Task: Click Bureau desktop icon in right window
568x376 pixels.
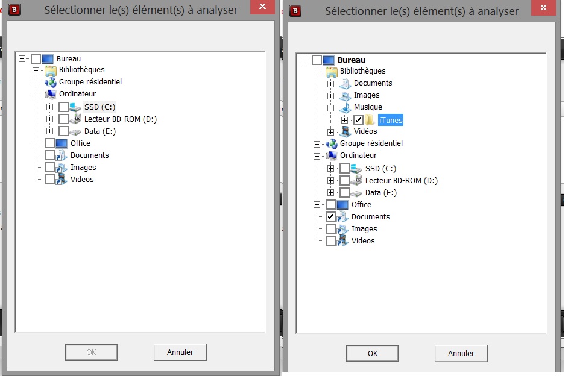Action: click(329, 60)
